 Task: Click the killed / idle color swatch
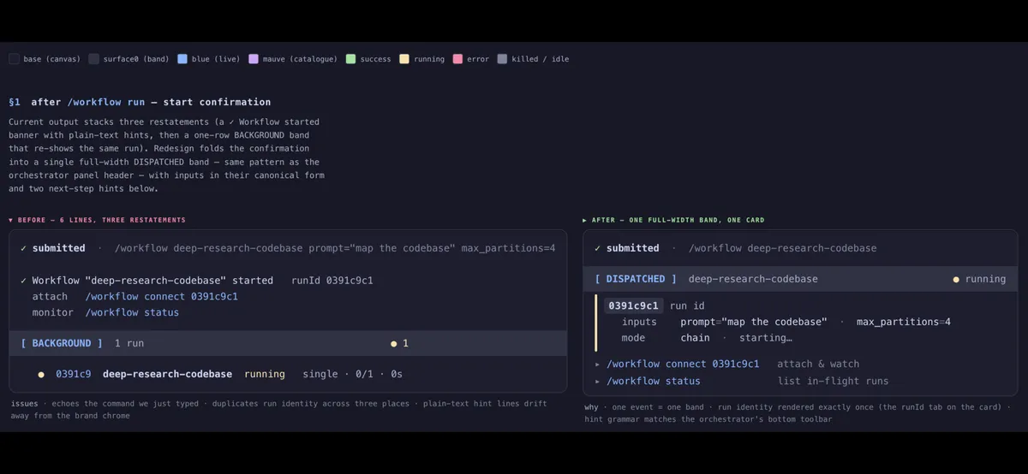pos(502,59)
